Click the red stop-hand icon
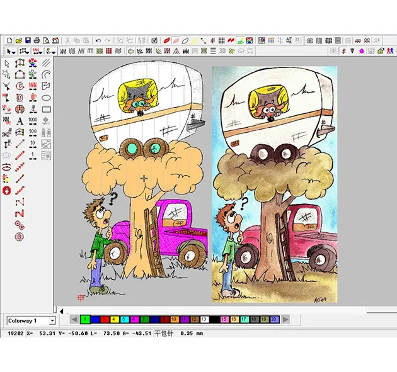This screenshot has height=372, width=397. click(x=7, y=189)
